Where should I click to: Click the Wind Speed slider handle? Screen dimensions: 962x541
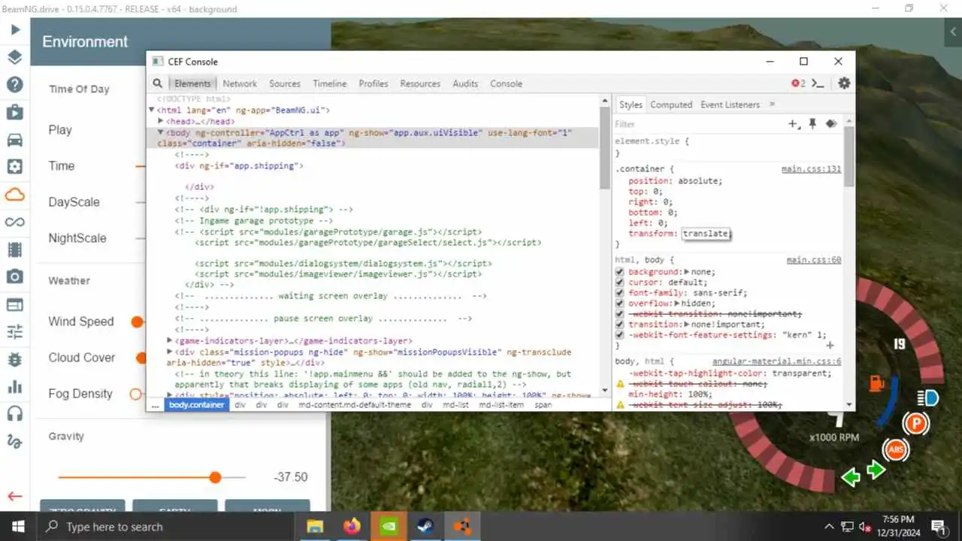pos(137,322)
